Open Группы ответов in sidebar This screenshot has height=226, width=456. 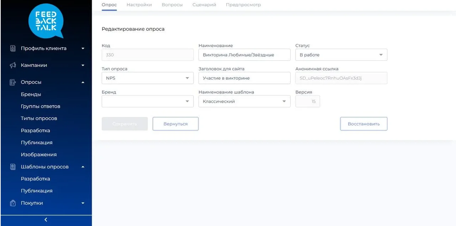tap(41, 106)
